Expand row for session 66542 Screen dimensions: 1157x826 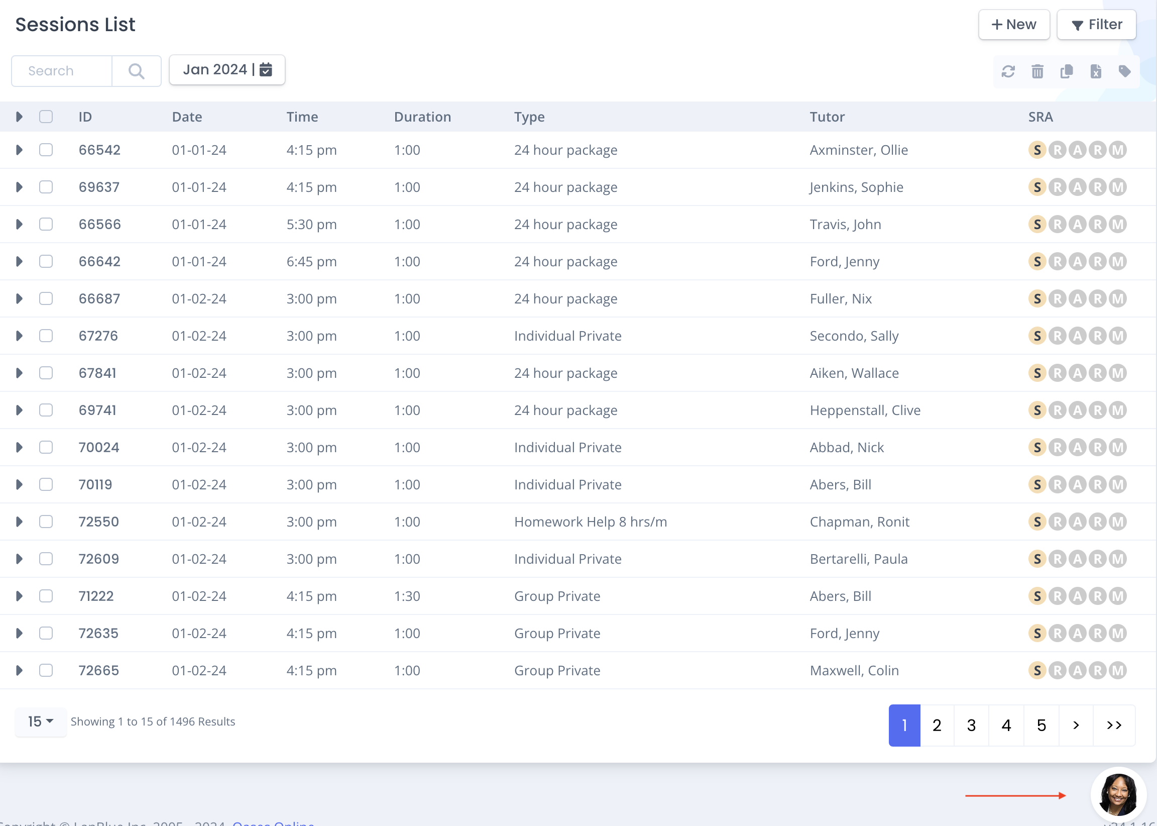tap(19, 150)
